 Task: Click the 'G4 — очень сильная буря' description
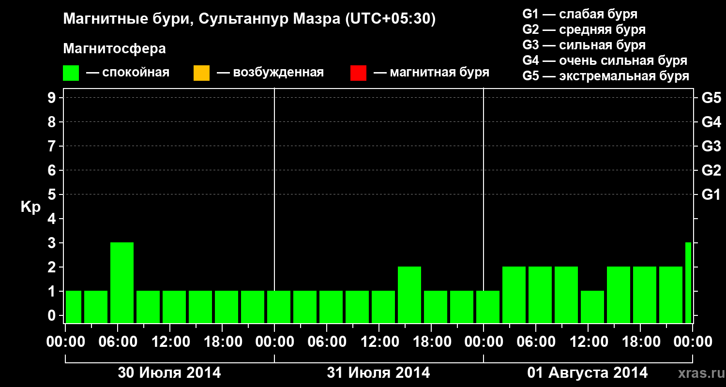pyautogui.click(x=605, y=60)
